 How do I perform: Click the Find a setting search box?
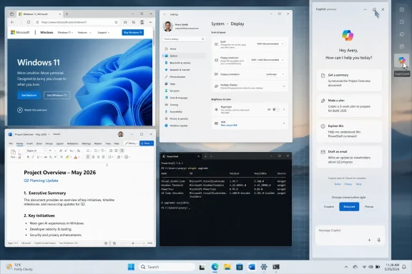click(184, 39)
